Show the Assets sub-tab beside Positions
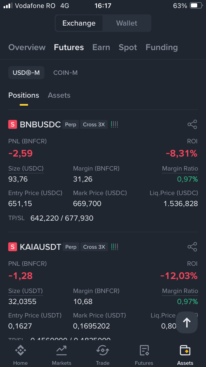This screenshot has height=367, width=206. click(x=59, y=95)
